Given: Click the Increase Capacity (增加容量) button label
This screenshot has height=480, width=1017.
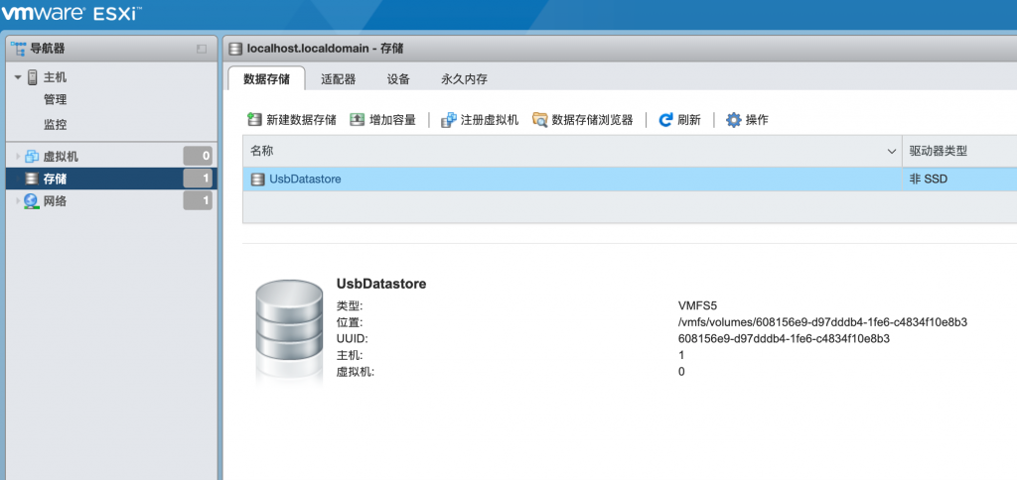Looking at the screenshot, I should (x=392, y=120).
